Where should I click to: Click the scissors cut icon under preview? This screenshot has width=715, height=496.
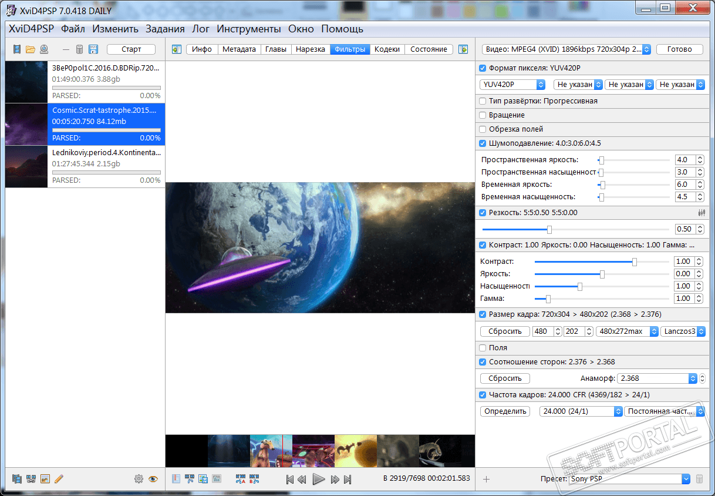[x=190, y=479]
